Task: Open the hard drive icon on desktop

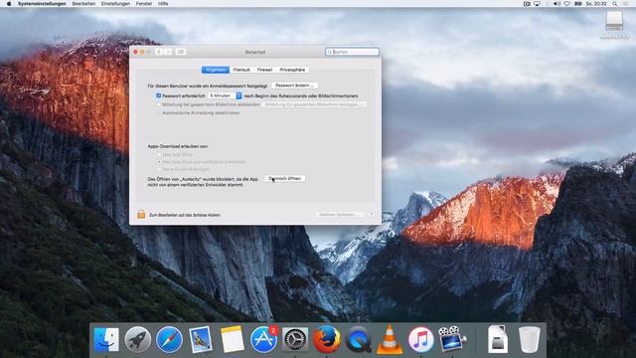Action: click(614, 22)
